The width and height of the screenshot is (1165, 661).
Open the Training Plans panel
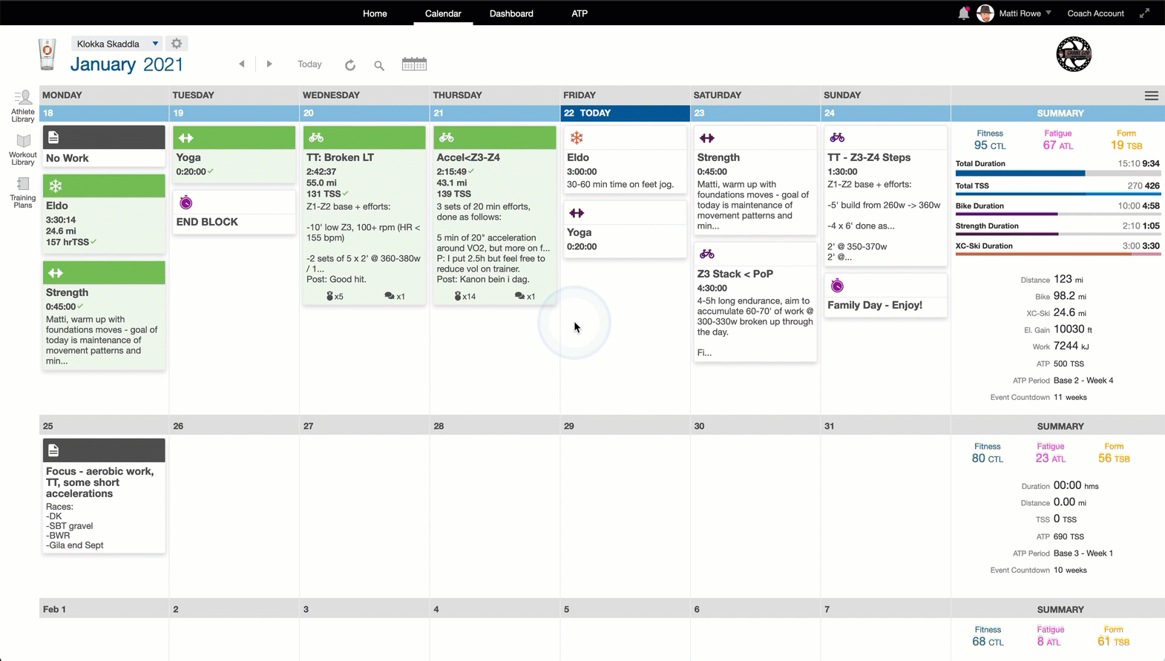pos(23,192)
